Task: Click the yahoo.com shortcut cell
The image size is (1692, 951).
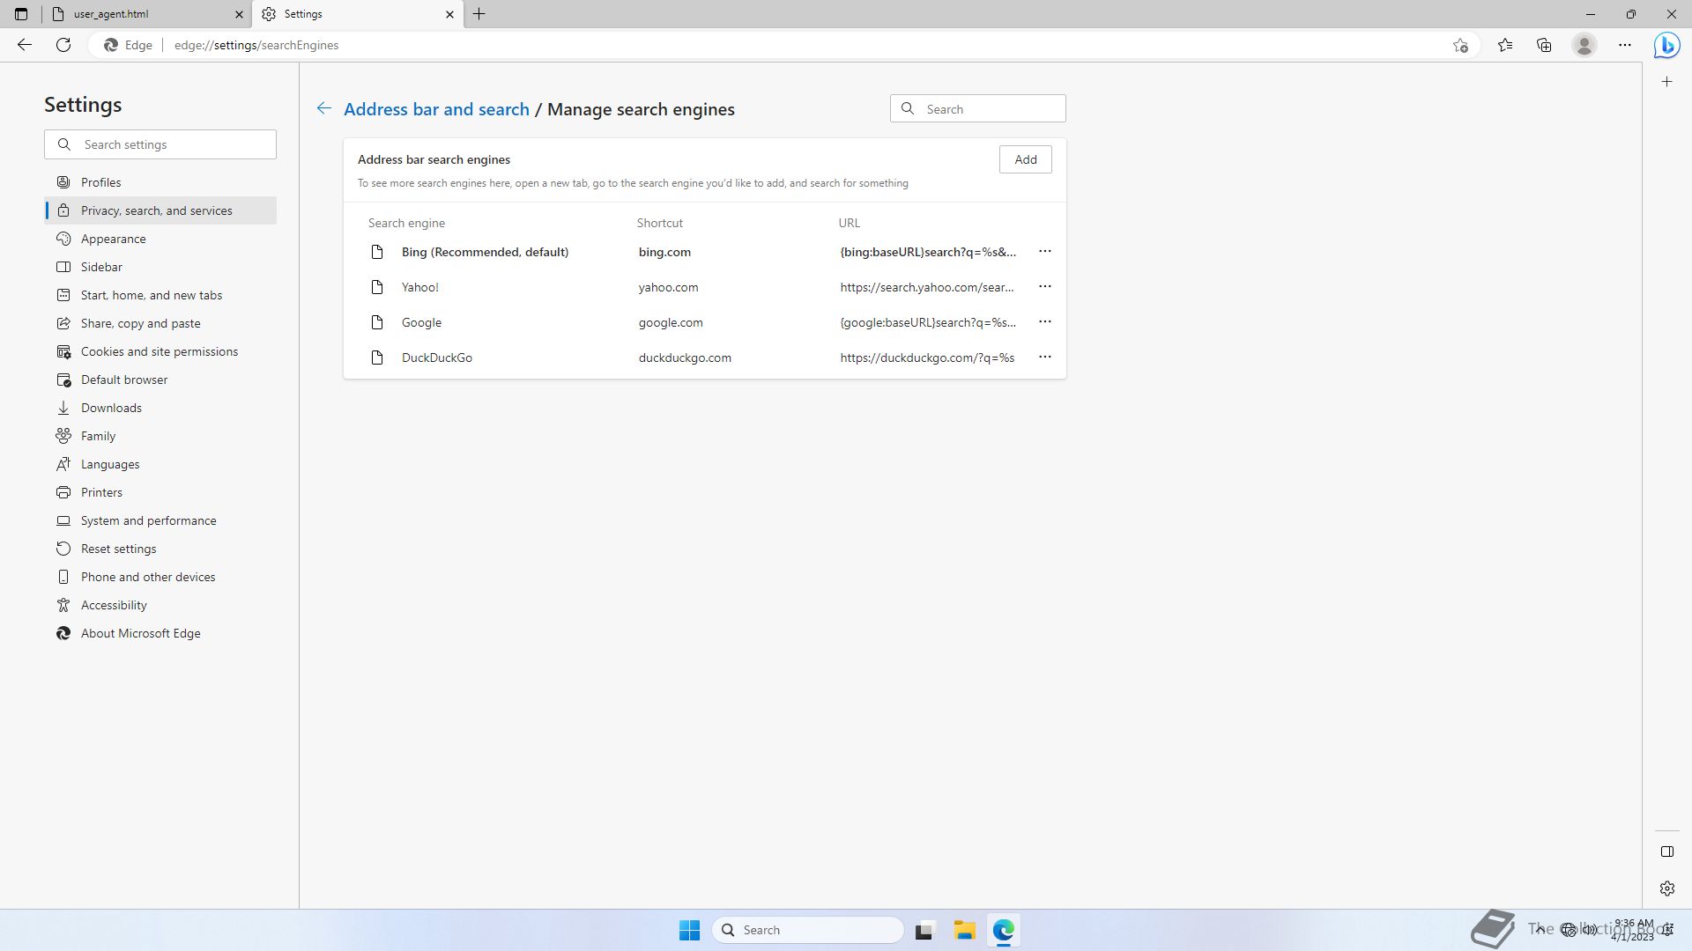Action: click(x=668, y=287)
